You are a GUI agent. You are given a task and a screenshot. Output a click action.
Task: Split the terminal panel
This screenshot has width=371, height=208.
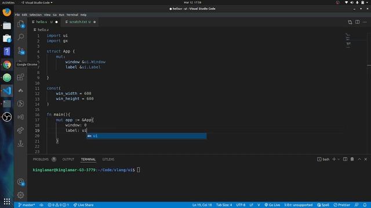[x=345, y=159]
